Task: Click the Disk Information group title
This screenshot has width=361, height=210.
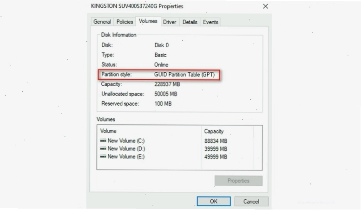Action: (119, 35)
